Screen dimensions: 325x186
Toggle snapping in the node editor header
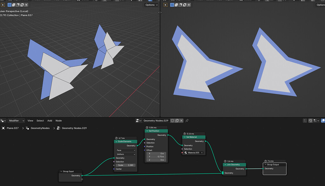click(x=310, y=121)
